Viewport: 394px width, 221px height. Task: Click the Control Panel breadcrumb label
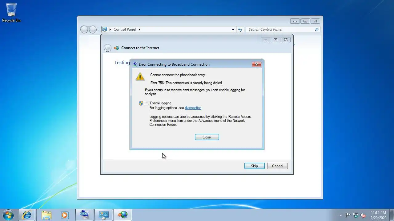(125, 29)
